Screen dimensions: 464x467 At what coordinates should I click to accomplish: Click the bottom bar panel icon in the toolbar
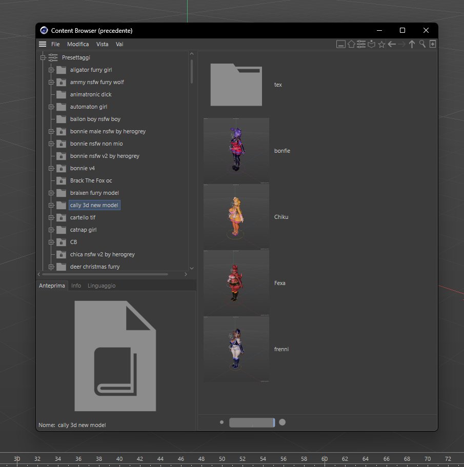[x=341, y=45]
